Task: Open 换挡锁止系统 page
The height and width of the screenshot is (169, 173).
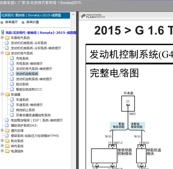Action: pos(25,110)
